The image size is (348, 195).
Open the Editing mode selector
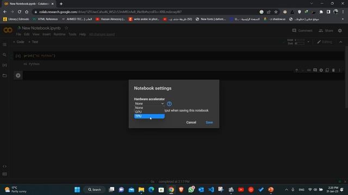tap(325, 42)
